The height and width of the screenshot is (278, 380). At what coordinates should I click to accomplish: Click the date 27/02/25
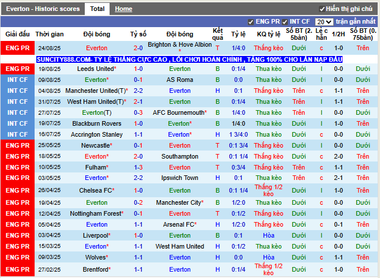coord(50,269)
